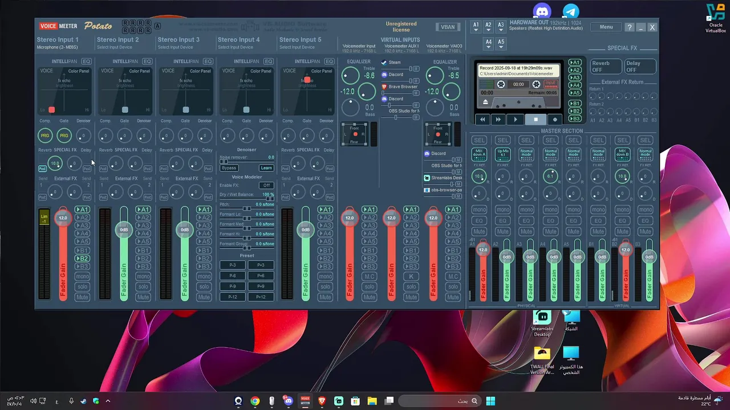The width and height of the screenshot is (730, 410).
Task: Click the A3 master bus fader knob
Action: point(530,257)
